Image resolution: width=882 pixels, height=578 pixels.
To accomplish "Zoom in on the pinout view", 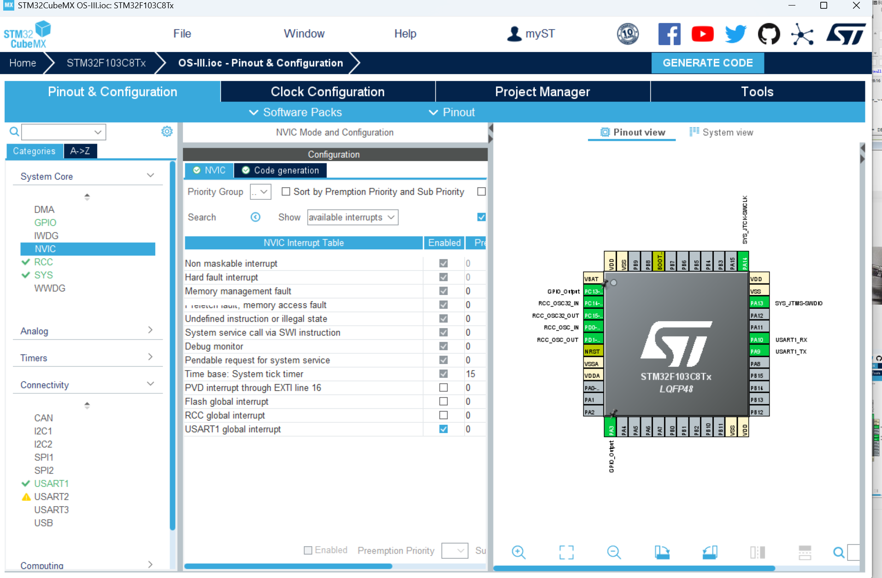I will click(518, 552).
